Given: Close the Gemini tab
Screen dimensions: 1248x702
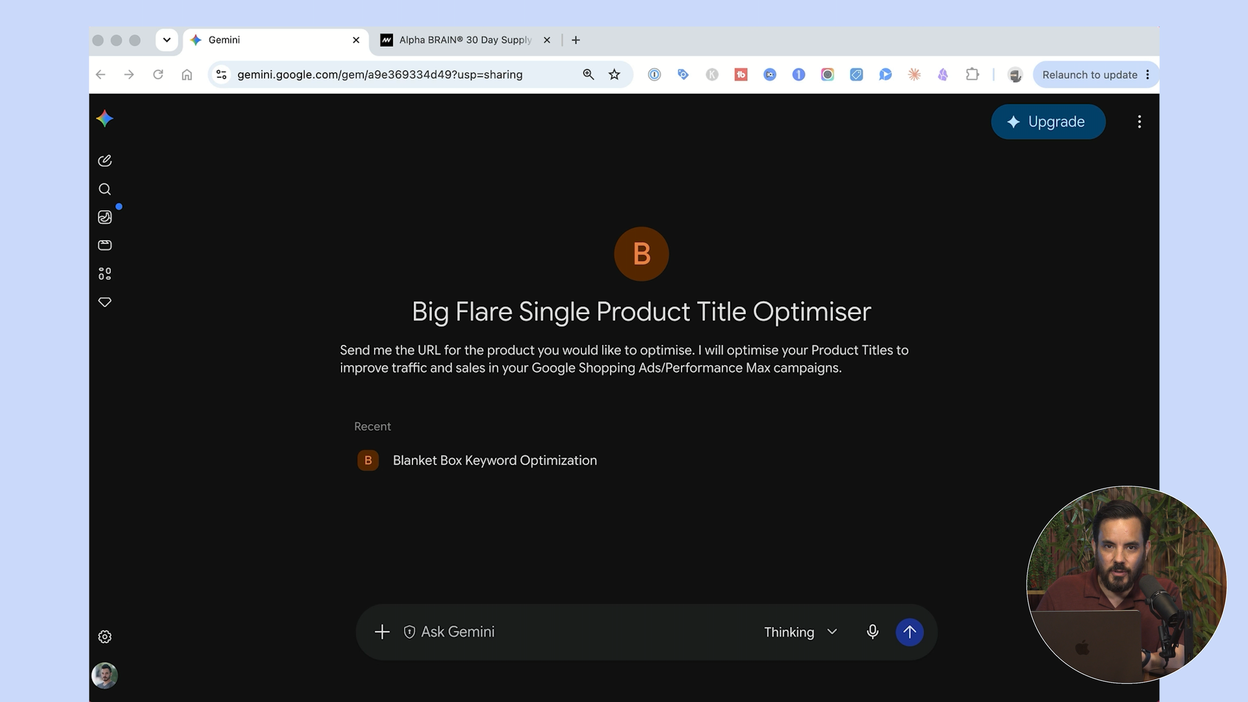Looking at the screenshot, I should (356, 40).
